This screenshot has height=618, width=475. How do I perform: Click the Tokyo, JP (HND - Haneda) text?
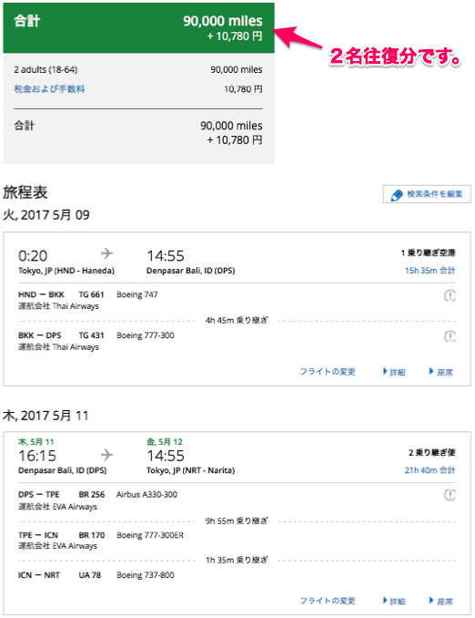click(x=66, y=271)
